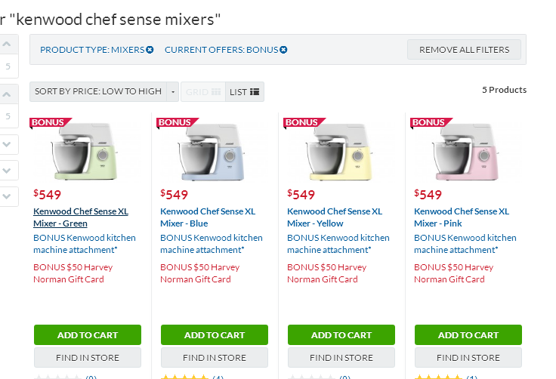The height and width of the screenshot is (379, 556).
Task: Open the green Kenwood mixer image
Action: click(x=87, y=151)
